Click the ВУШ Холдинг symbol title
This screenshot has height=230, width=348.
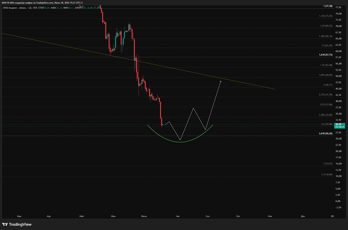click(x=14, y=8)
